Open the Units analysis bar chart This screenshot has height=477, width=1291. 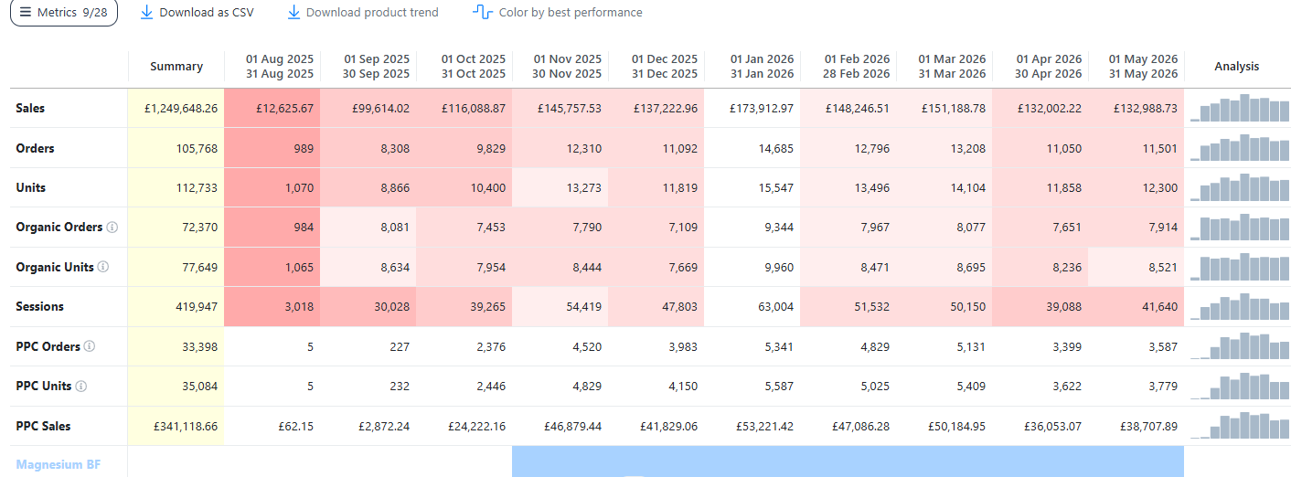1238,187
